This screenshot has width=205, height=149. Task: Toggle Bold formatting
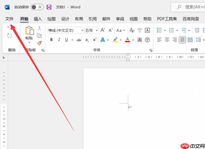pos(51,40)
